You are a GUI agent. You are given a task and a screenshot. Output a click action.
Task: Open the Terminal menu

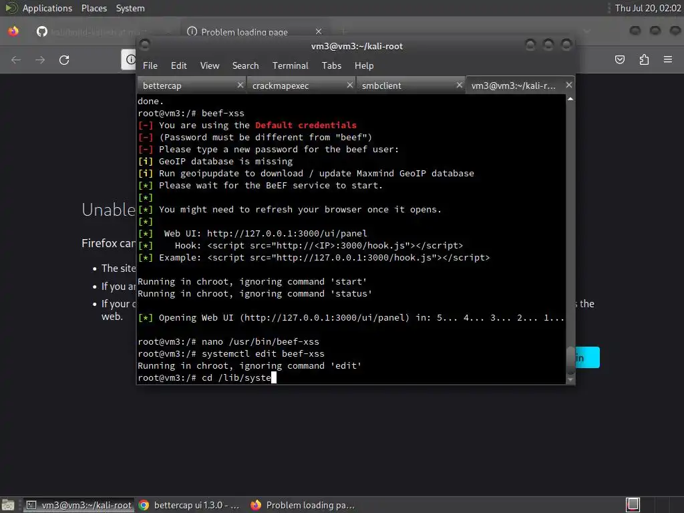coord(290,65)
